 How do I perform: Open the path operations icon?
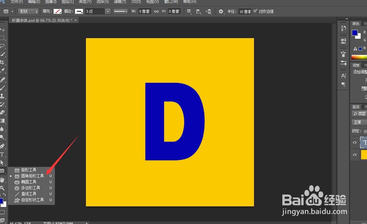(x=189, y=11)
